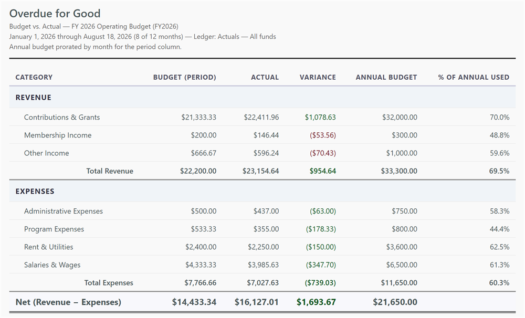Click the % OF ANNUAL USED column header
This screenshot has height=318, width=525.
point(474,77)
